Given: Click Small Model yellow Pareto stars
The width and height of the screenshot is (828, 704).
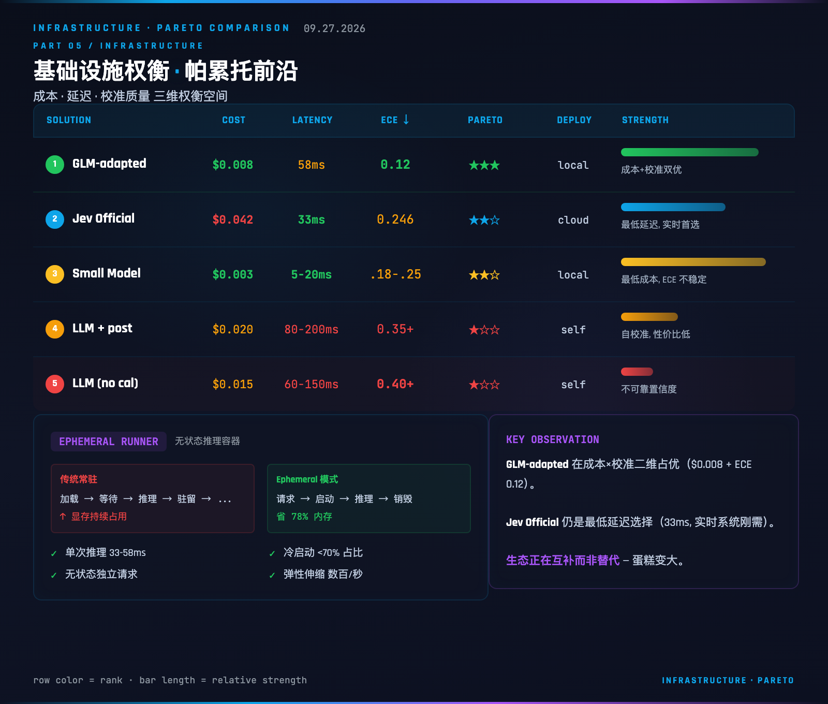Looking at the screenshot, I should pyautogui.click(x=484, y=275).
